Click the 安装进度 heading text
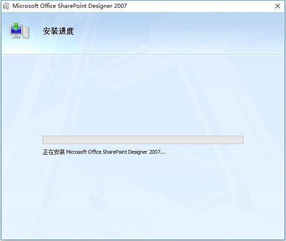Screen dimensions: 286x241 [58, 31]
